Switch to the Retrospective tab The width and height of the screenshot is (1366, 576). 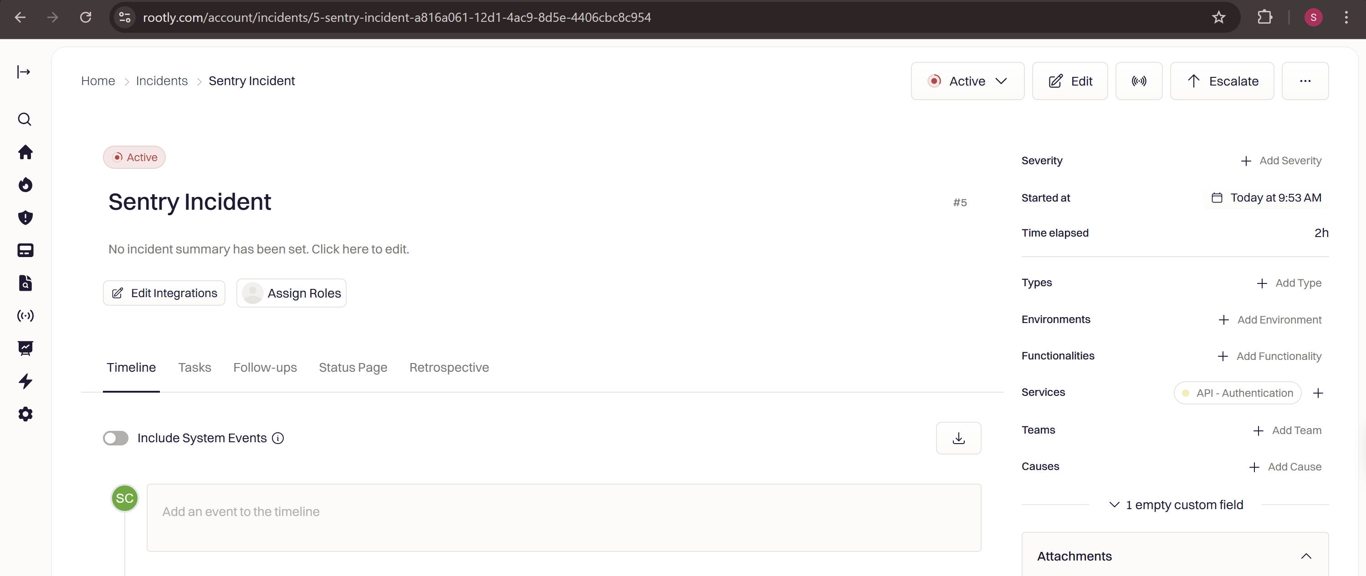click(449, 367)
